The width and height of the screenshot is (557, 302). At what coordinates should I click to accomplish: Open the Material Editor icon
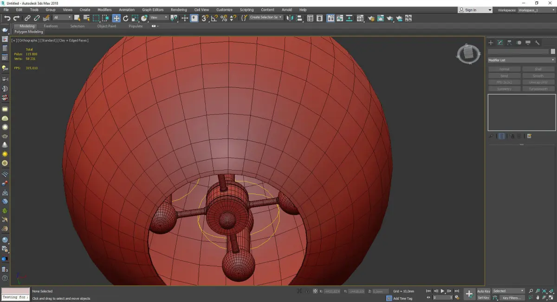tap(360, 18)
